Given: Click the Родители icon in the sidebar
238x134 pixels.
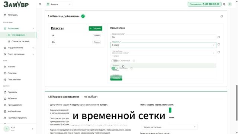Looking at the screenshot, I should pyautogui.click(x=5, y=73).
